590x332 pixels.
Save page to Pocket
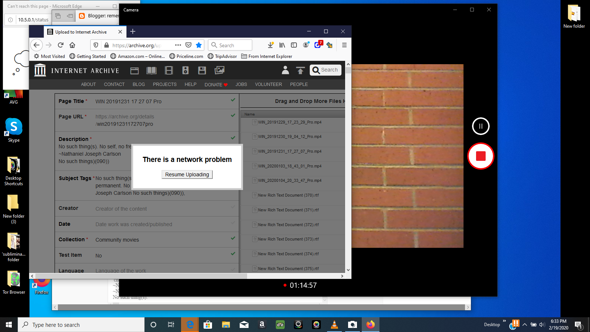(x=188, y=45)
